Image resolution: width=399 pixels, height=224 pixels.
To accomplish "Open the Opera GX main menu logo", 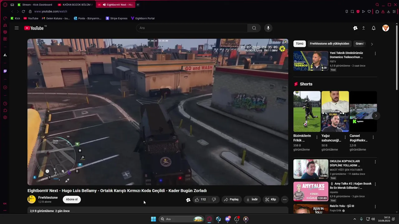I will pos(5,5).
